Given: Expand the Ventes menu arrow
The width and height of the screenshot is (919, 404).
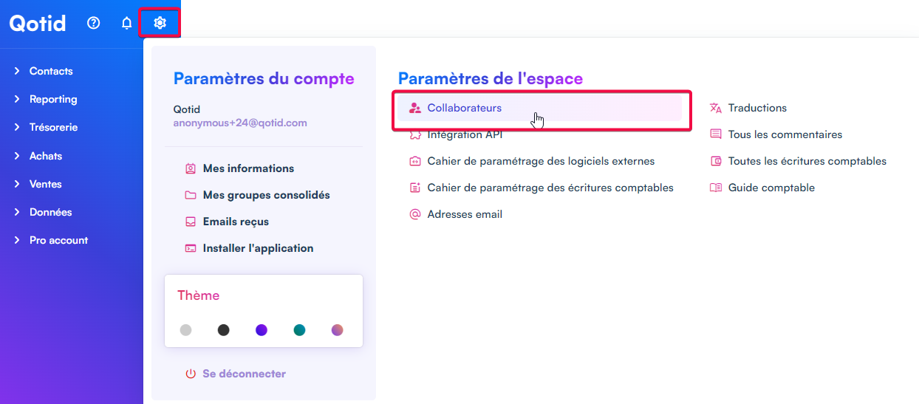Looking at the screenshot, I should [17, 184].
